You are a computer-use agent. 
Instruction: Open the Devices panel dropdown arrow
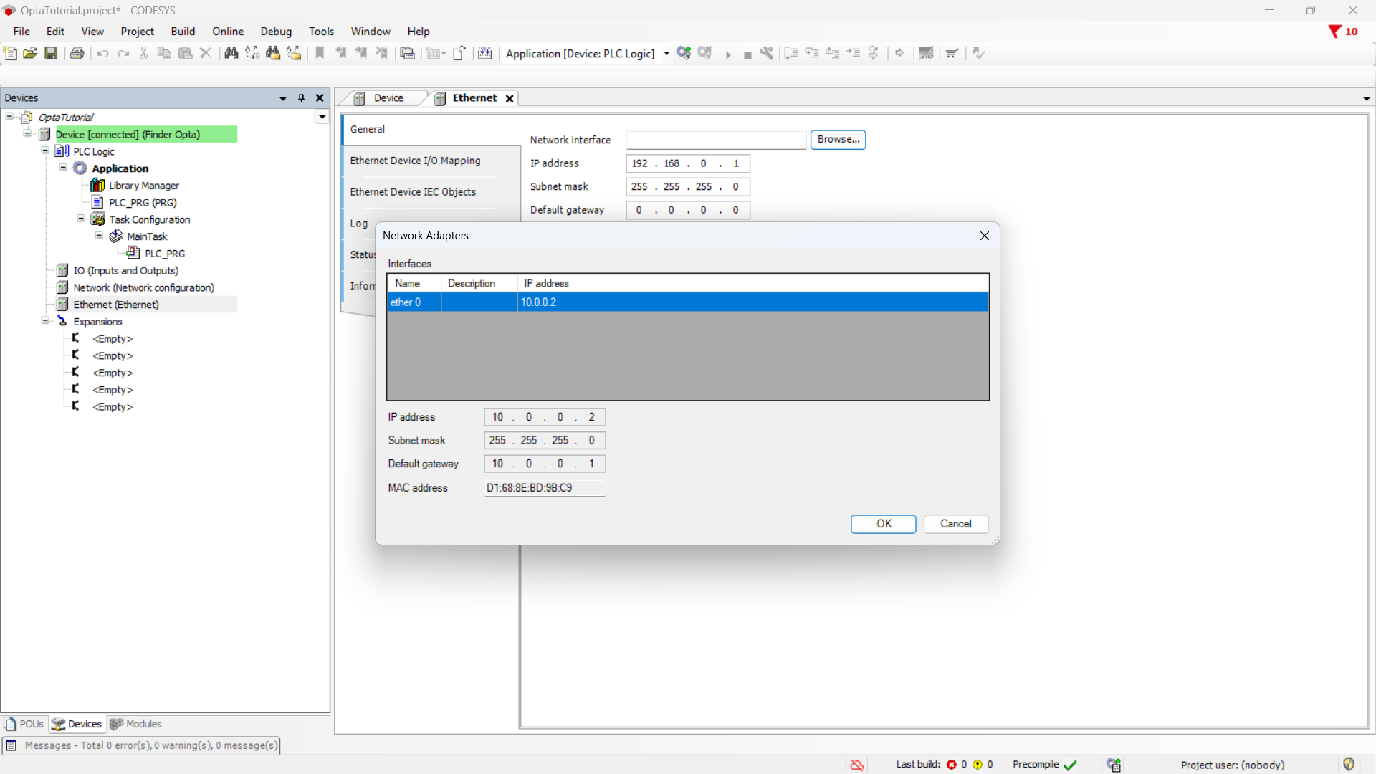283,98
